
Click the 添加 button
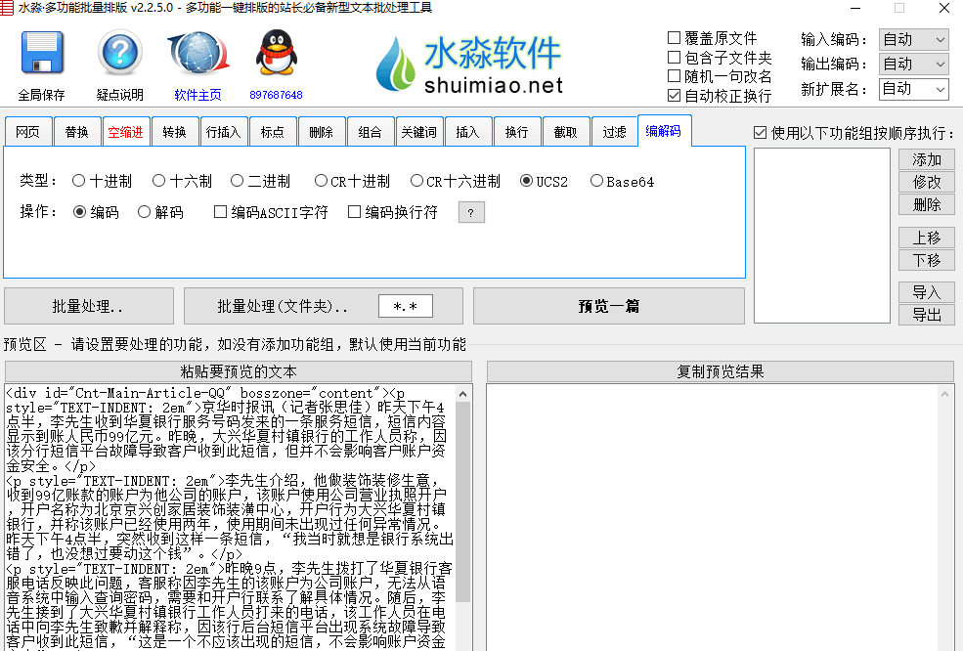tap(926, 159)
